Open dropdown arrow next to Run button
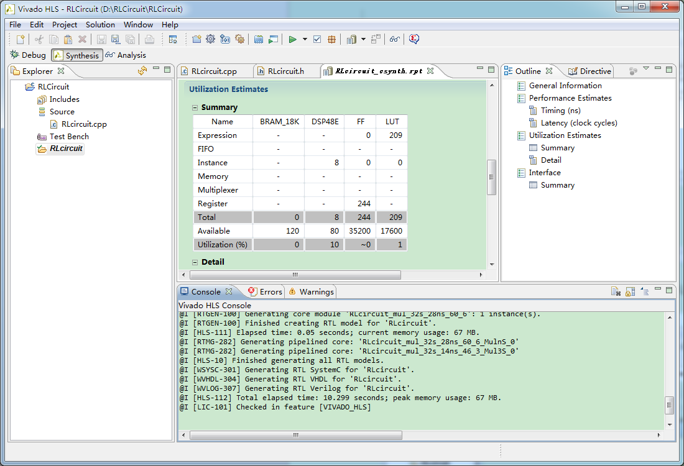The image size is (684, 466). coord(305,39)
